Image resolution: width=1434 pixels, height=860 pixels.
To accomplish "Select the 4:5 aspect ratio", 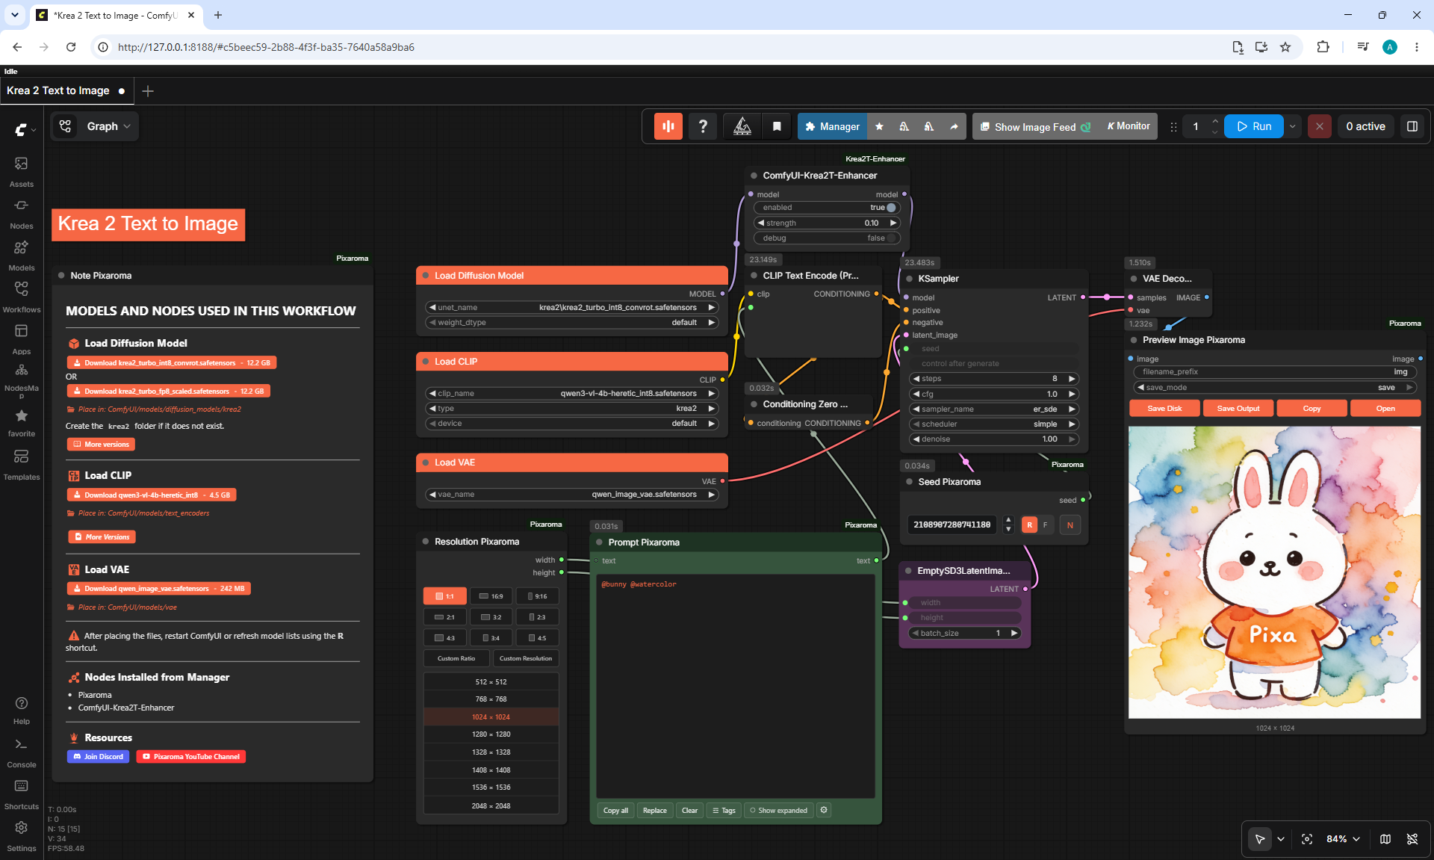I will 537,638.
